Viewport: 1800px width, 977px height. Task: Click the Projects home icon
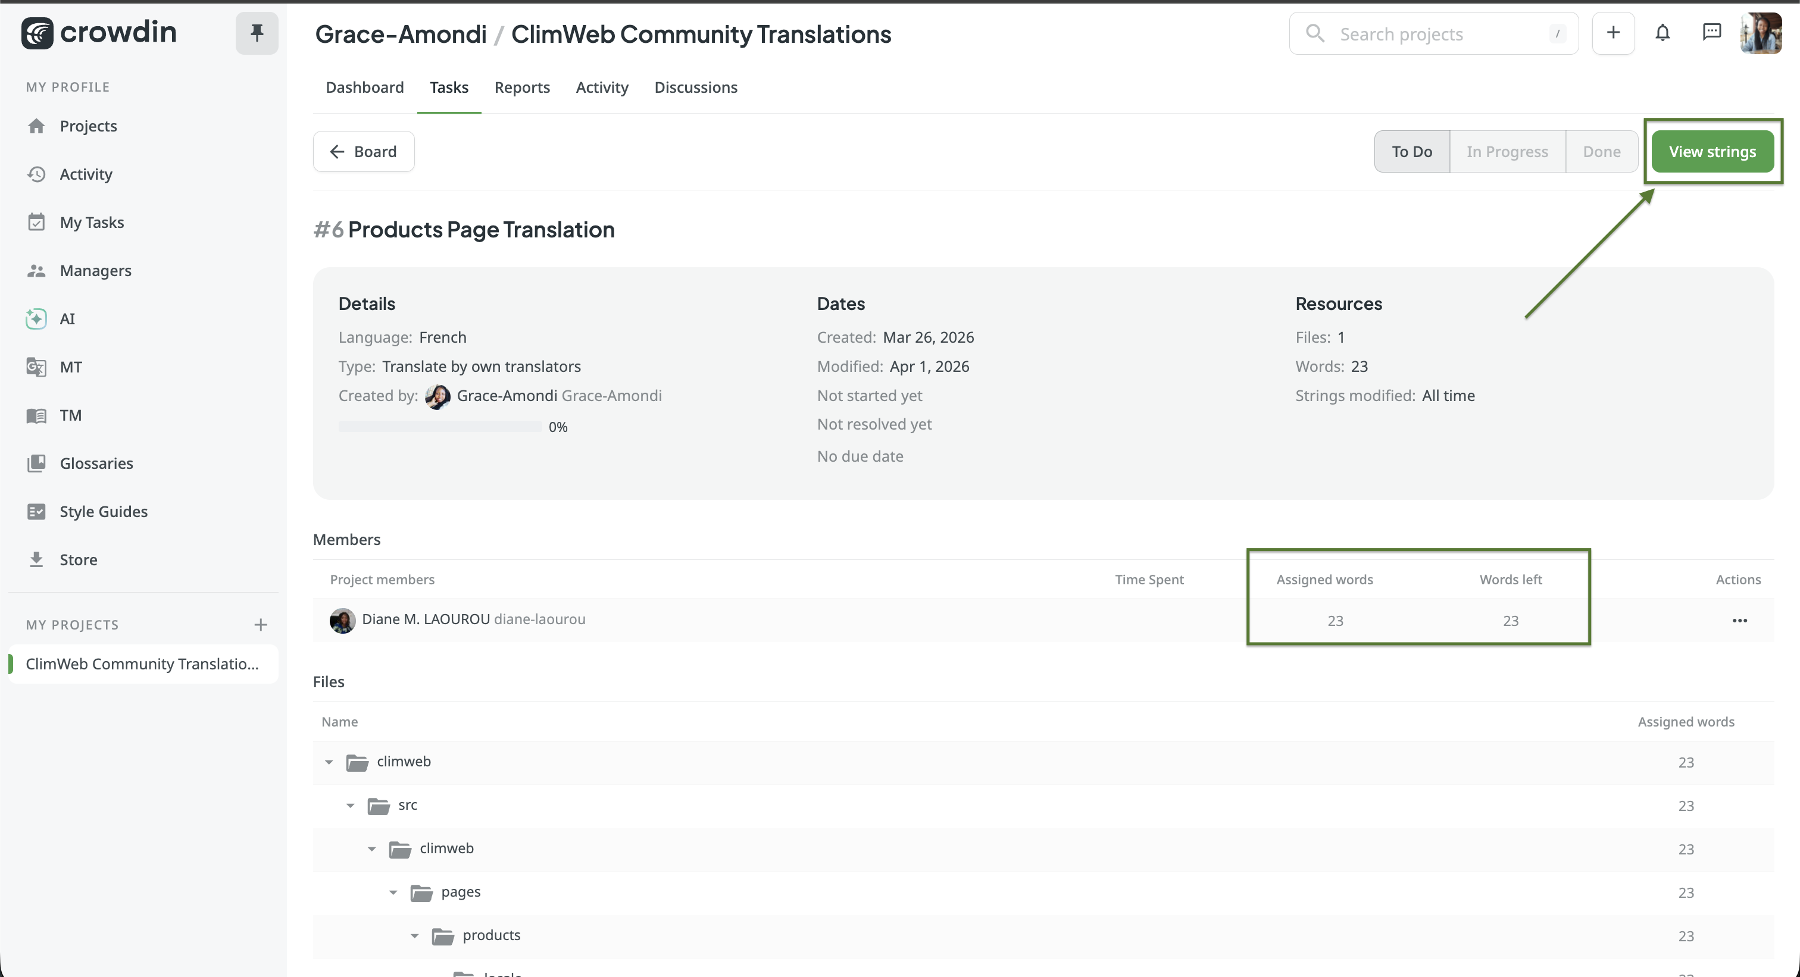tap(36, 126)
